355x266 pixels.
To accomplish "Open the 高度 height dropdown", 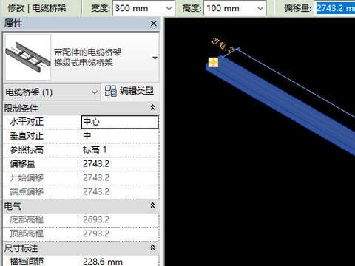I will click(260, 8).
